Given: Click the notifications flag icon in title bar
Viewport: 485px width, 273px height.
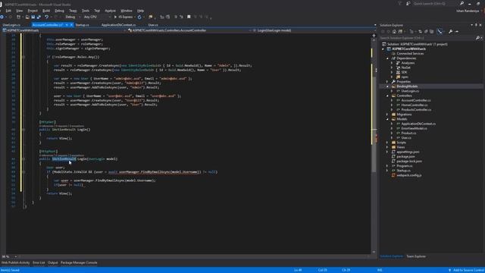Looking at the screenshot, I should click(399, 3).
